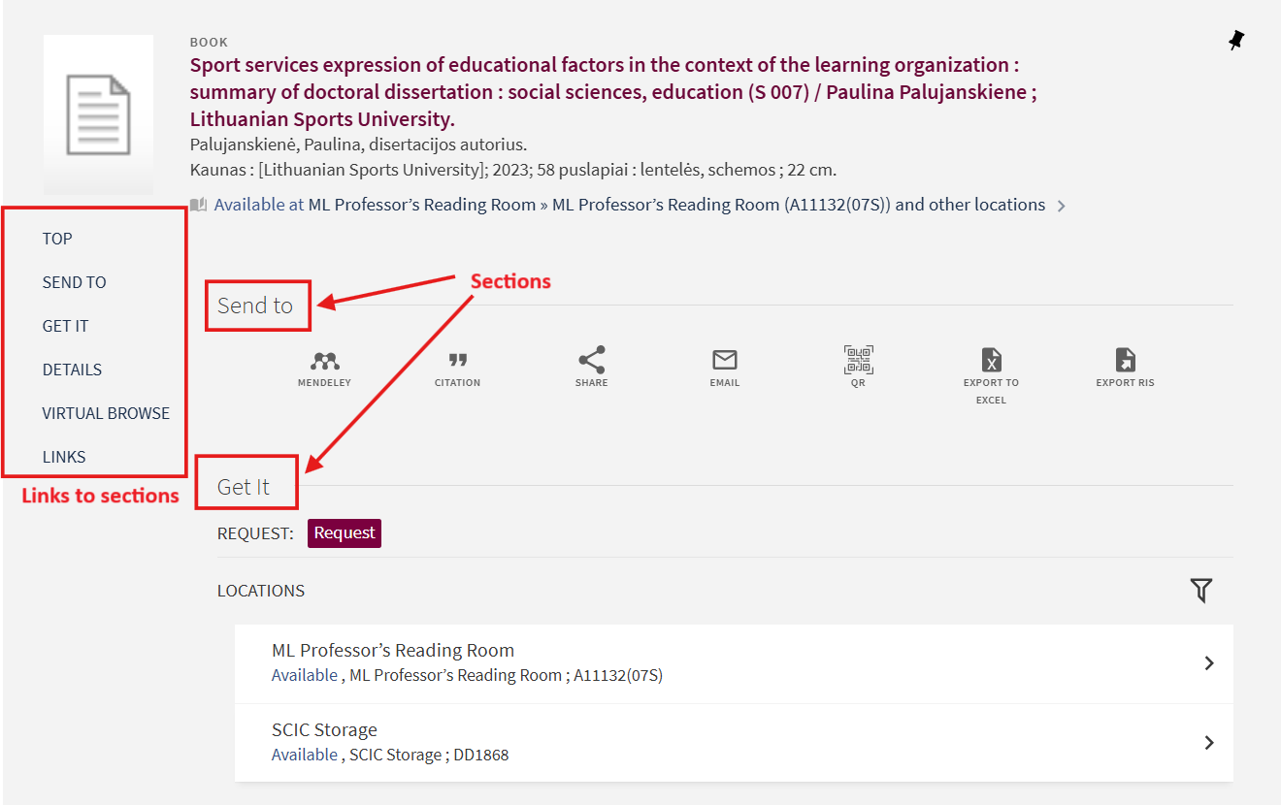Click the Share icon
The width and height of the screenshot is (1281, 805).
click(591, 361)
